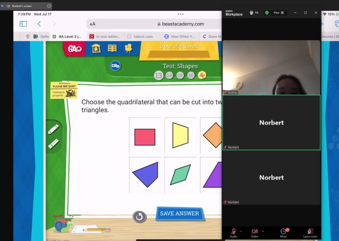Select the lower Norbert participant tile
Image resolution: width=339 pixels, height=241 pixels.
[x=271, y=177]
